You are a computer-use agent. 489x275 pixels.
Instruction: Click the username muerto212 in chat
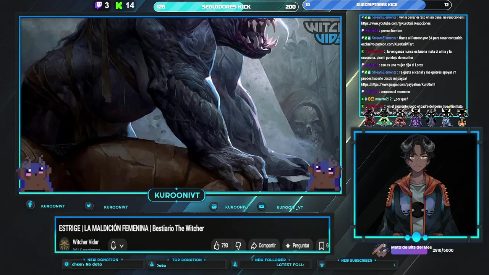pyautogui.click(x=384, y=99)
